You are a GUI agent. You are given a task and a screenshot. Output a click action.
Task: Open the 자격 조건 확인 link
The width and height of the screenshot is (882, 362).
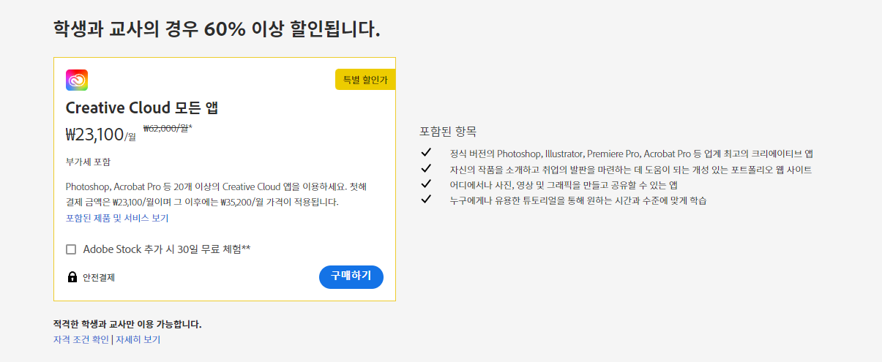[81, 339]
